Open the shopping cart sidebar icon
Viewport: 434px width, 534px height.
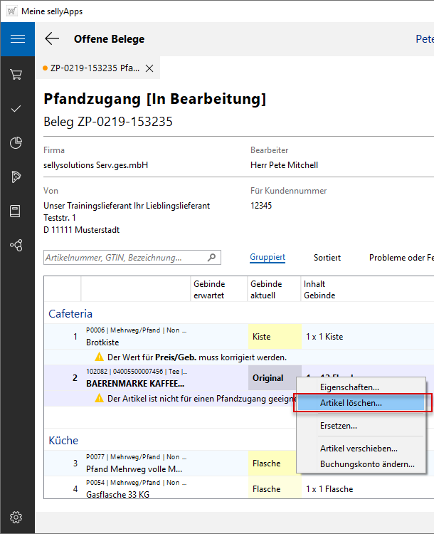[x=17, y=74]
